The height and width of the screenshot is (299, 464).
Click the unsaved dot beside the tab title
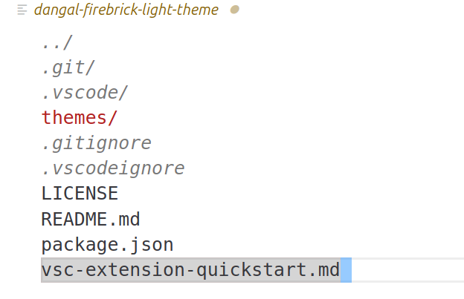tap(235, 10)
